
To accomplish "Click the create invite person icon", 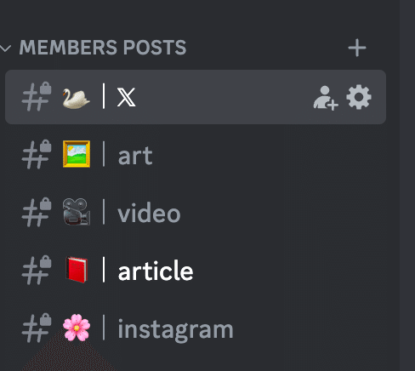I will [326, 98].
